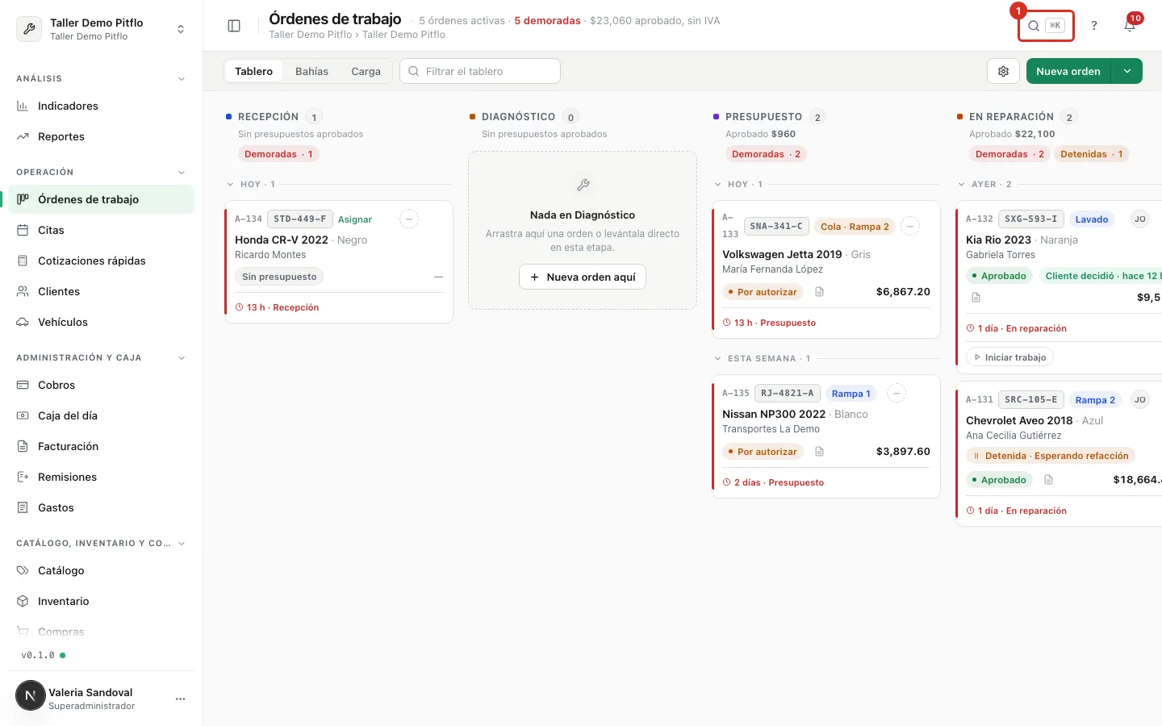Screen dimensions: 1162x726
Task: Click Iniciar trabajo on the Kia Rio card
Action: (x=1009, y=357)
